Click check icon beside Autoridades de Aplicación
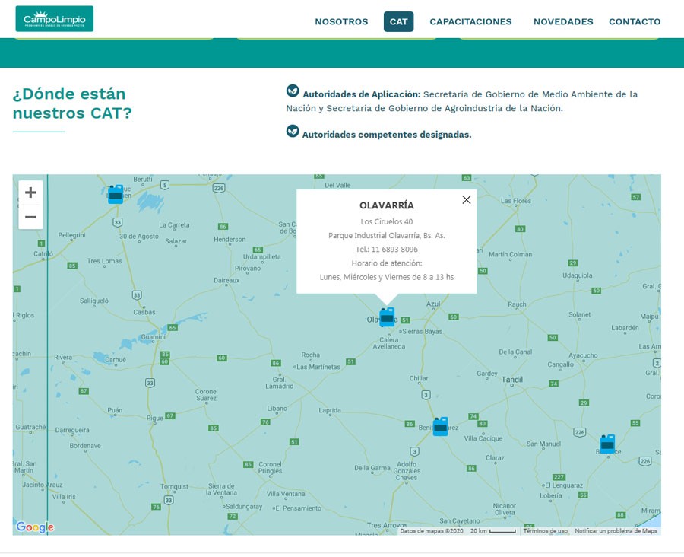Screen dimensions: 684x557 point(293,91)
